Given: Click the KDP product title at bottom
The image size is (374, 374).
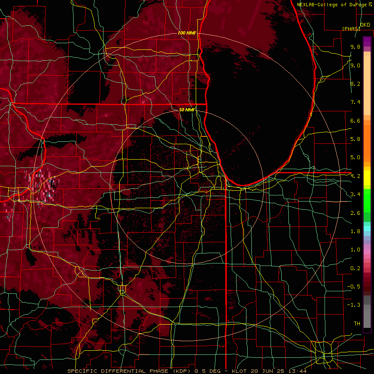Looking at the screenshot, I should coord(187,371).
